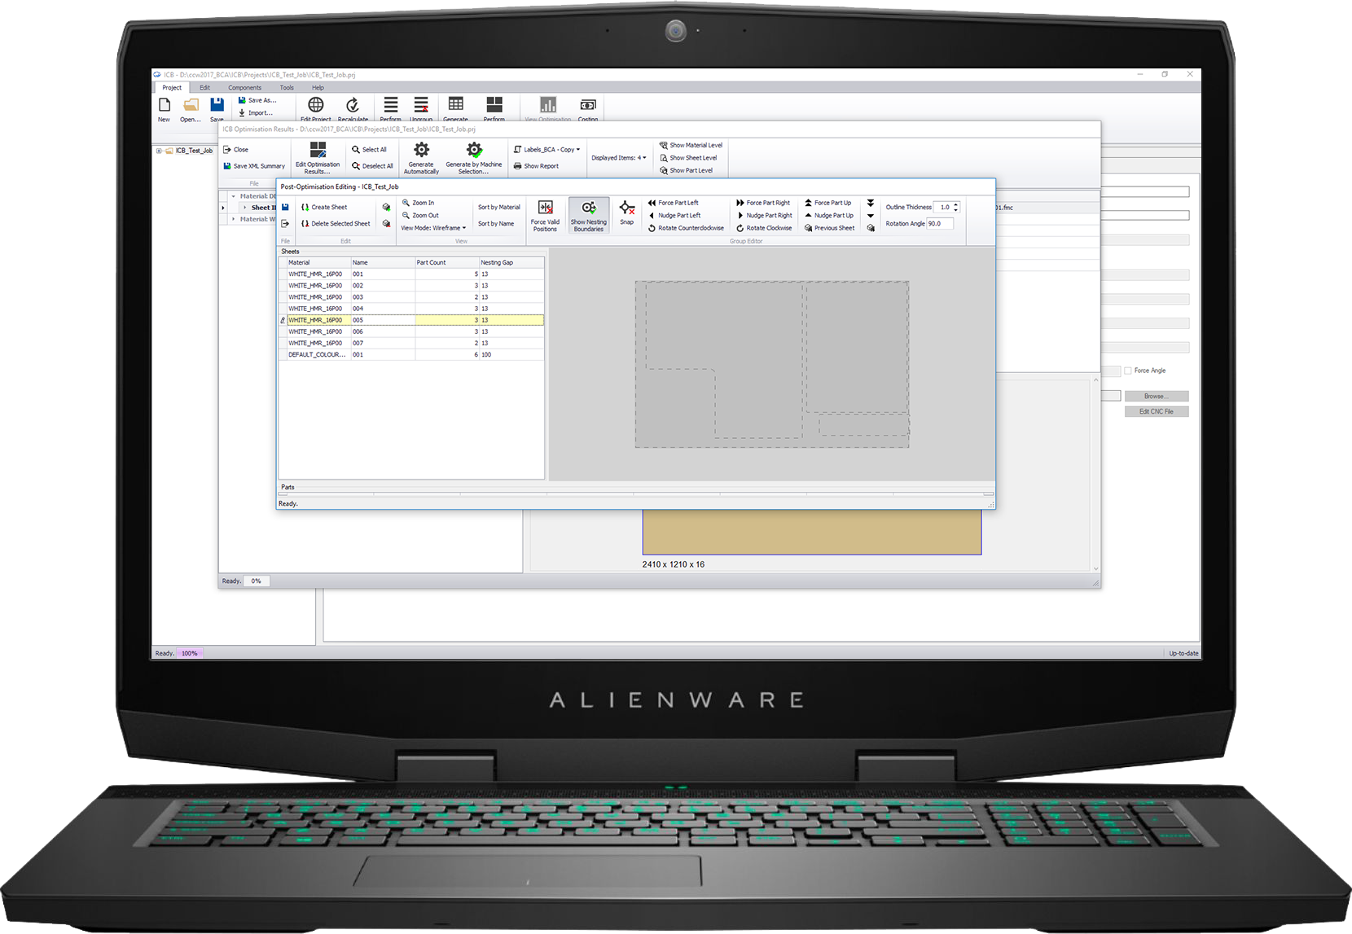
Task: Open the Displayed Items dropdown
Action: 619,158
